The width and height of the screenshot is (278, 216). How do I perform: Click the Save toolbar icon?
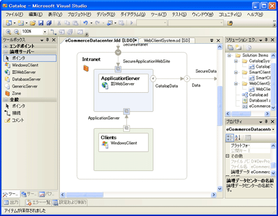(x=41, y=23)
